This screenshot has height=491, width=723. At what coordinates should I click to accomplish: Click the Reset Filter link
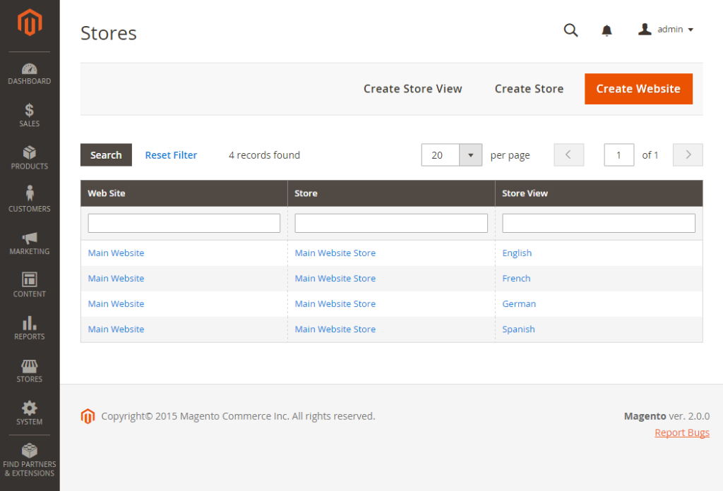coord(171,154)
